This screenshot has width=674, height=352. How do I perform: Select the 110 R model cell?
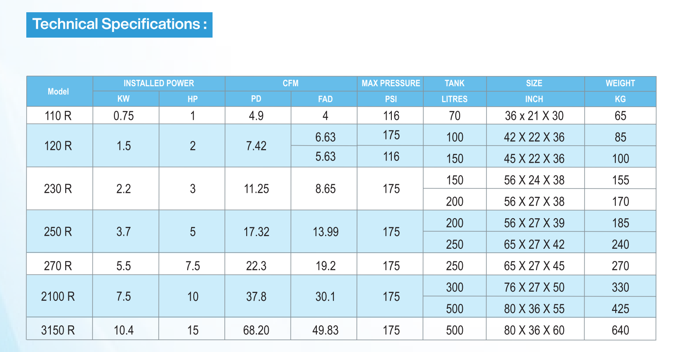click(x=60, y=115)
